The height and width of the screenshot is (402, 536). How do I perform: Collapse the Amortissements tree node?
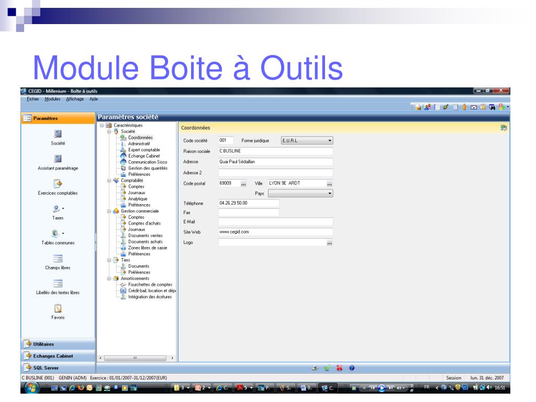pyautogui.click(x=109, y=278)
